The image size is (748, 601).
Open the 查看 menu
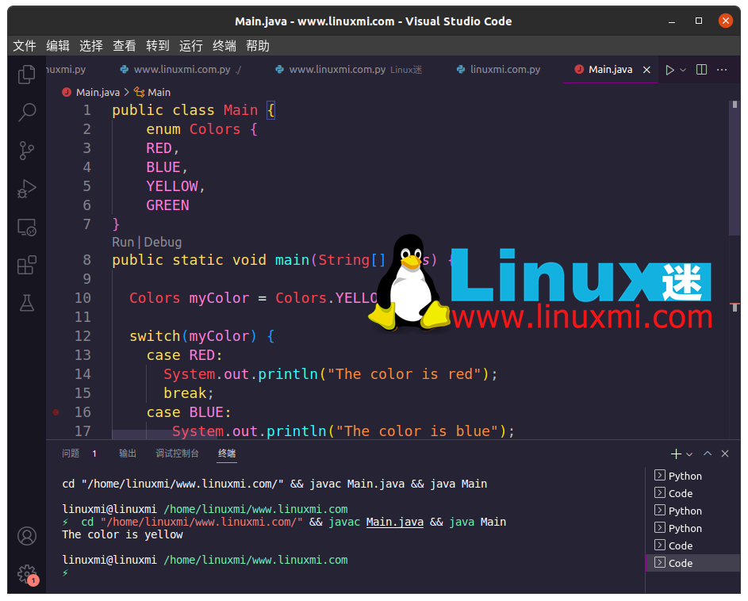125,46
